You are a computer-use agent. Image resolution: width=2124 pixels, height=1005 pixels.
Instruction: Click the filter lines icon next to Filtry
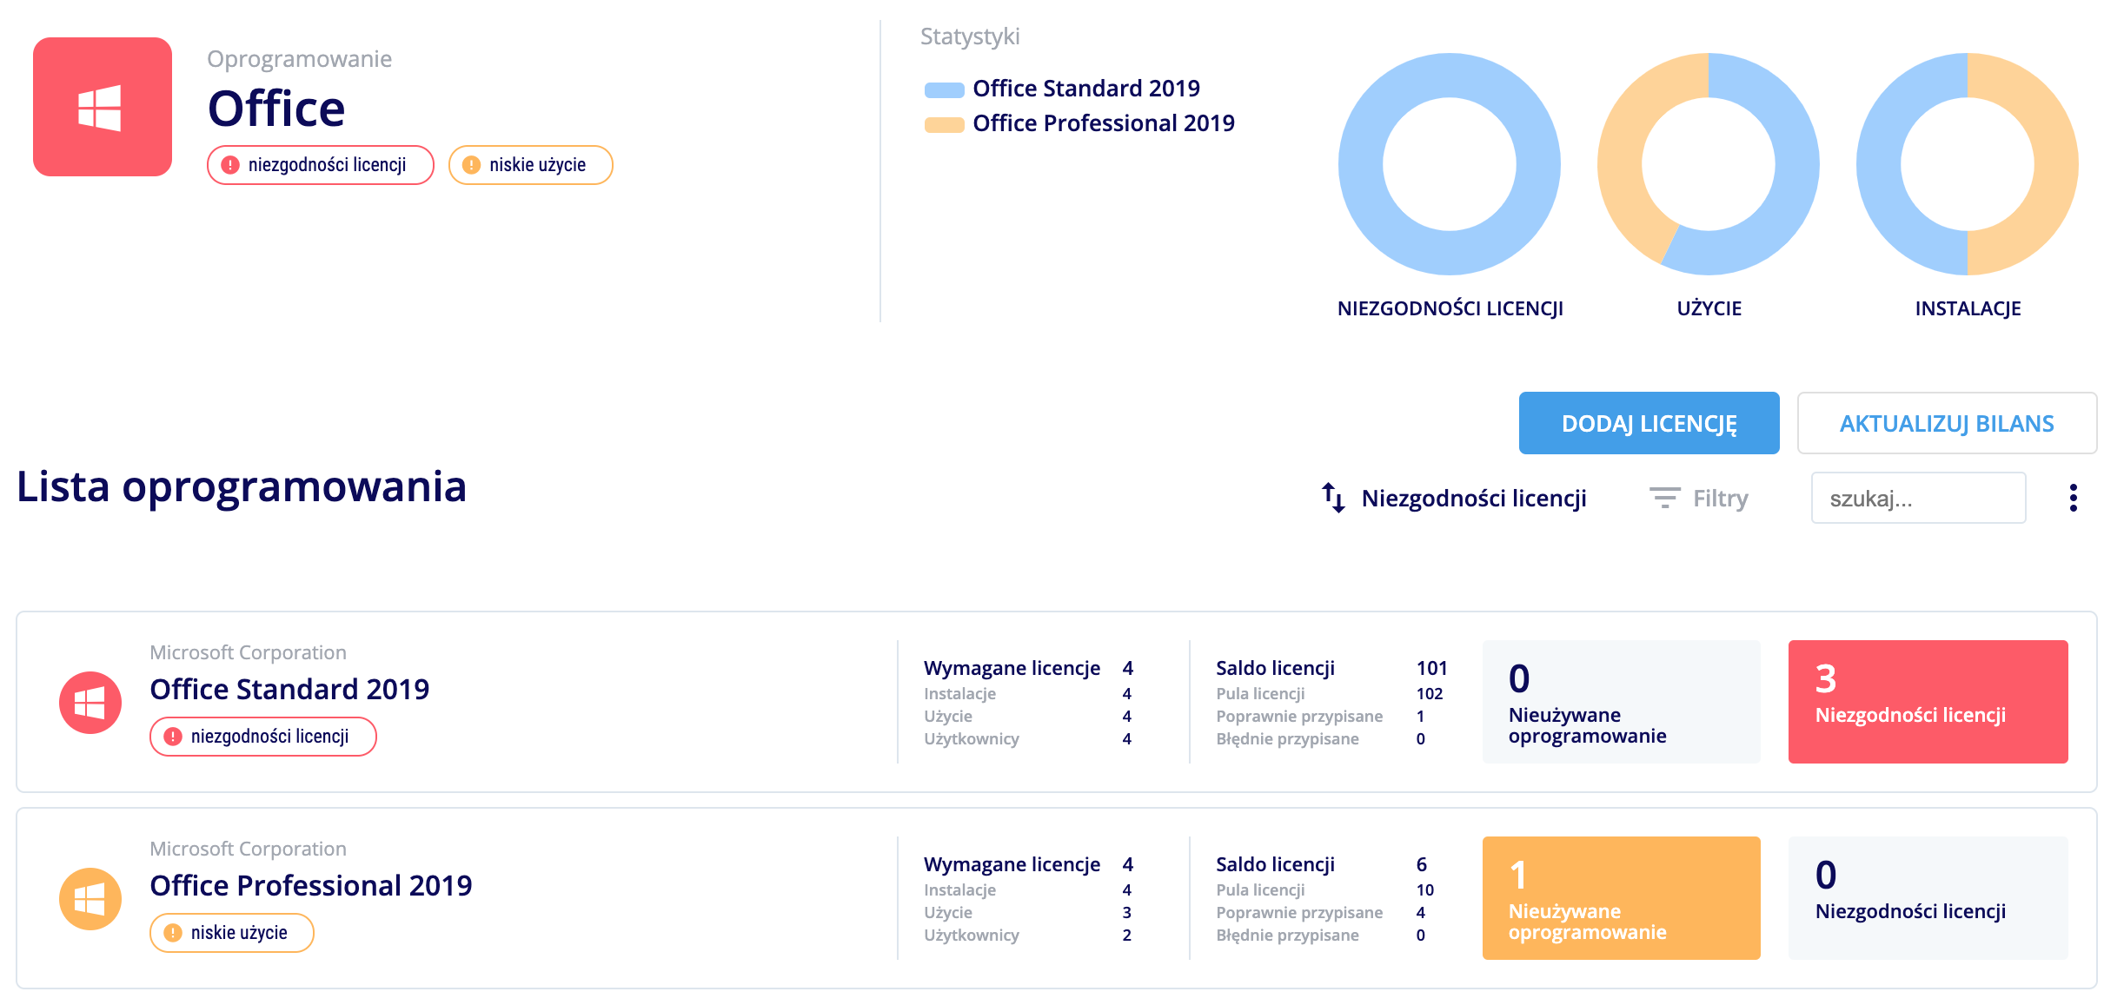[1664, 498]
